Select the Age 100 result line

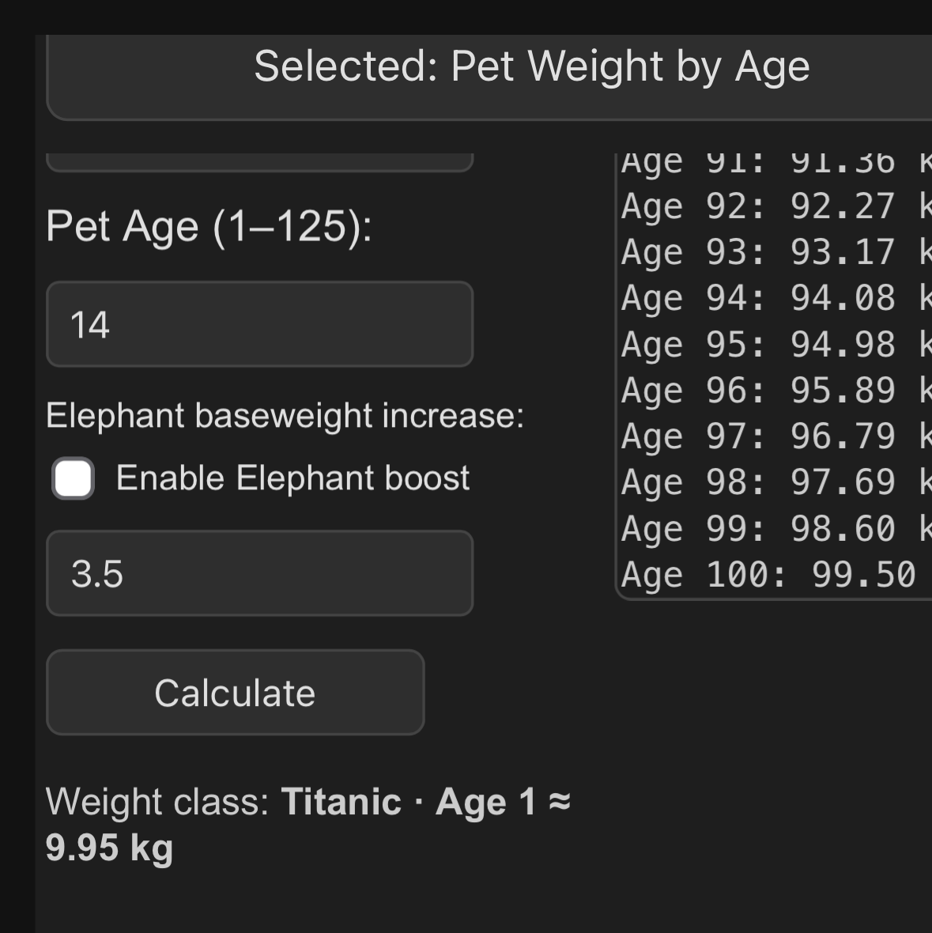click(x=775, y=574)
